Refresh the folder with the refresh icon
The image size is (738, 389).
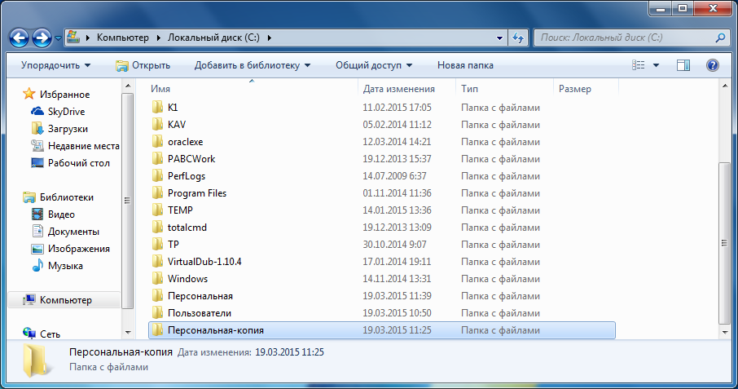518,38
